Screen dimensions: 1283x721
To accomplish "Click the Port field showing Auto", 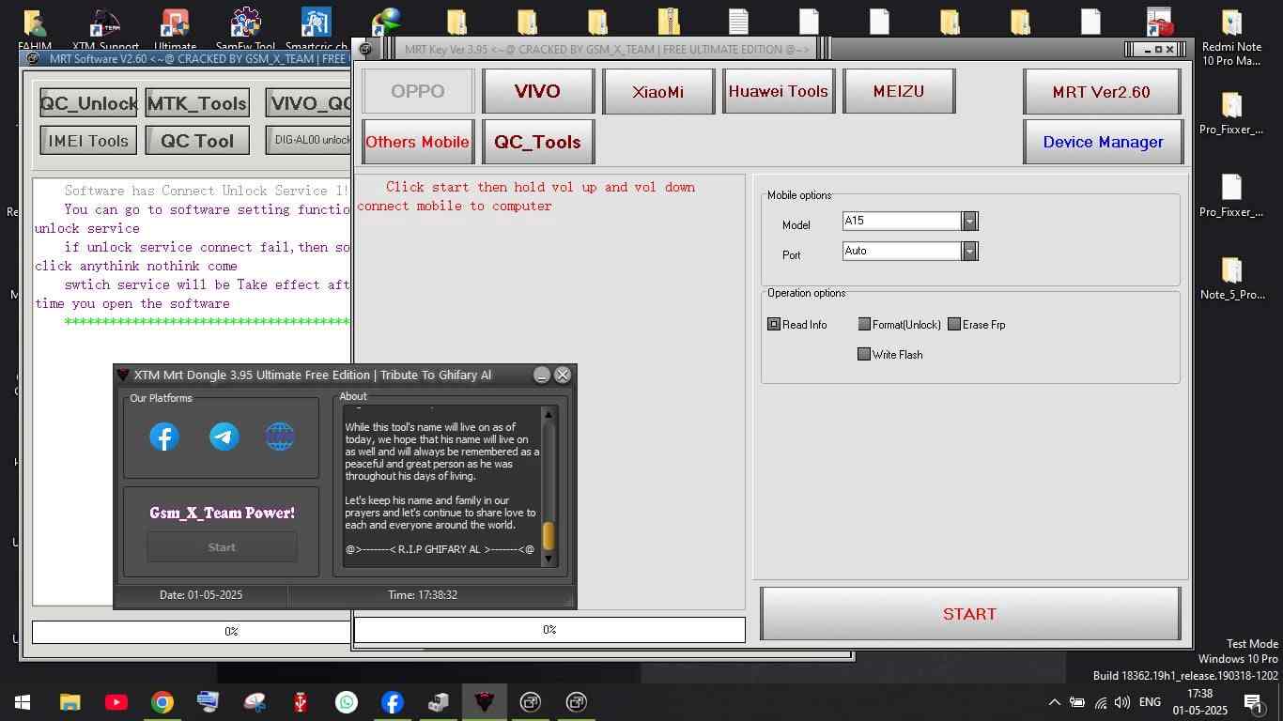I will 902,251.
